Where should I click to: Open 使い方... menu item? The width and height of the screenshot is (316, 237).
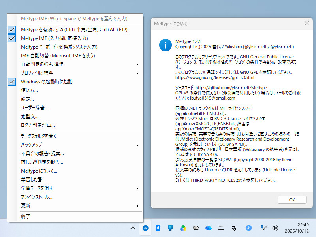(75, 90)
